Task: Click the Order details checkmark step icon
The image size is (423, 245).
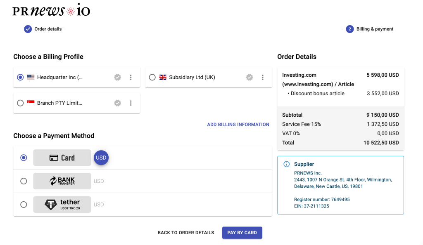Action: (x=28, y=29)
